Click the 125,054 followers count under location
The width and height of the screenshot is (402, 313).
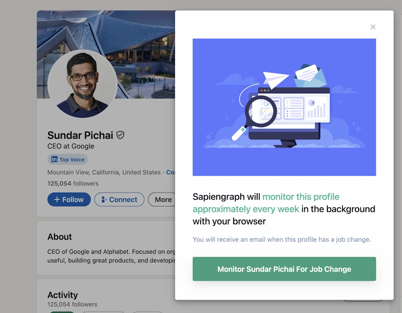[x=73, y=184]
